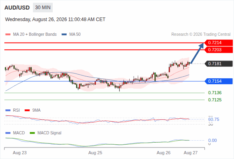234x159 pixels.
Task: Click the 0.7203 resistance price tag
Action: click(219, 50)
